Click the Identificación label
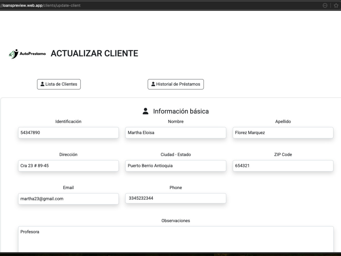The image size is (341, 256). pyautogui.click(x=68, y=122)
